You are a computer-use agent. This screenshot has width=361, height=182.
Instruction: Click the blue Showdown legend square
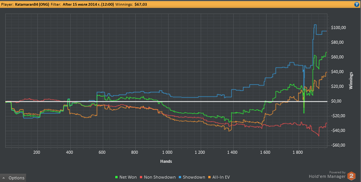pyautogui.click(x=180, y=177)
